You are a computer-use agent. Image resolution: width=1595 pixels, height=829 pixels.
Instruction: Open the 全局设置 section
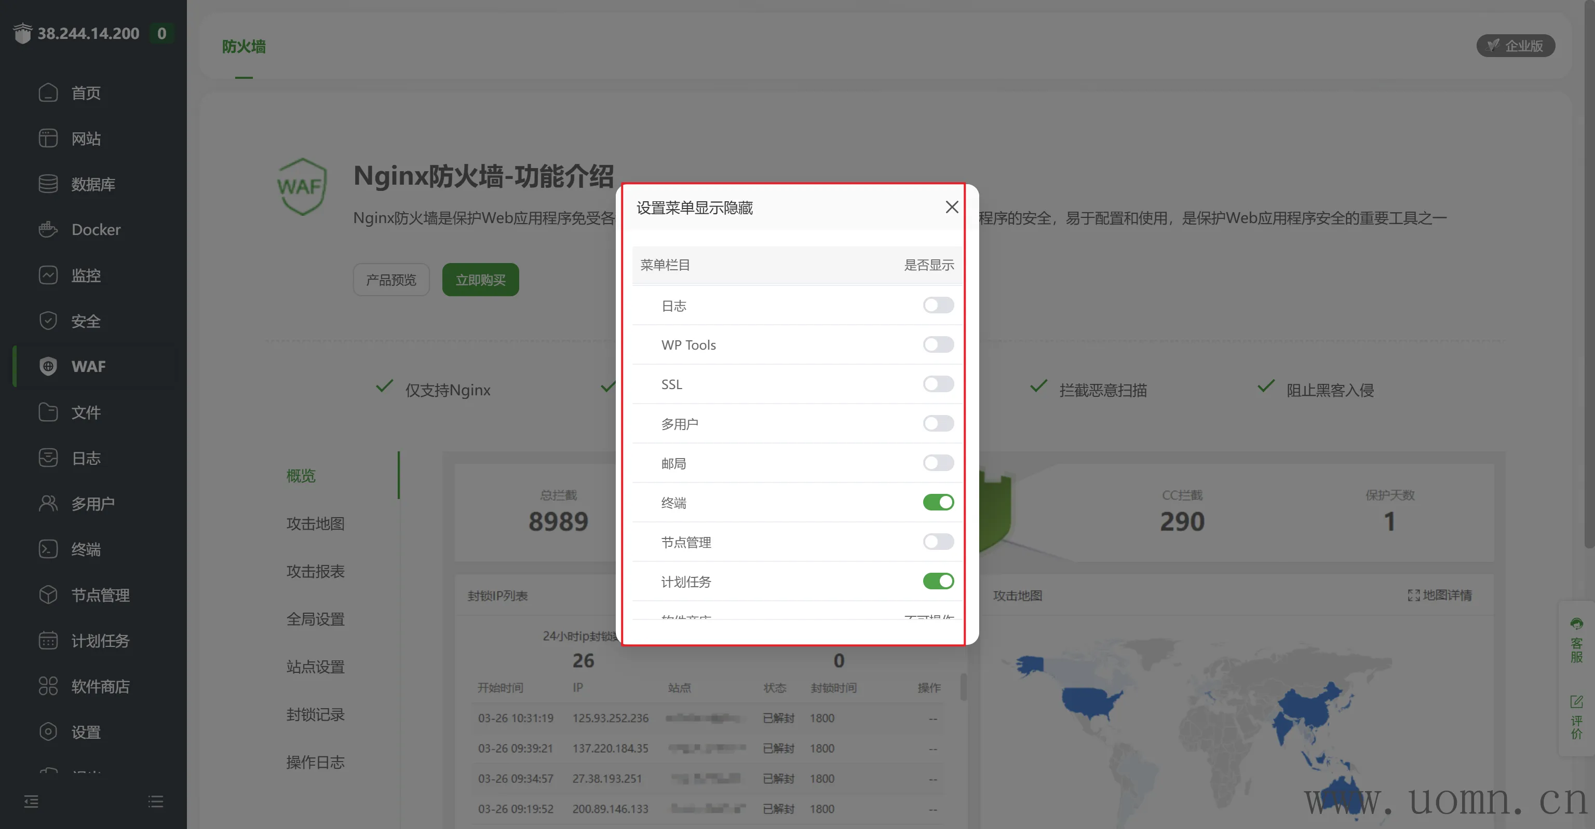pyautogui.click(x=315, y=619)
